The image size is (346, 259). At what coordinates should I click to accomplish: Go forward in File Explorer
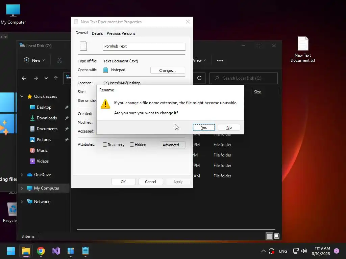coord(36,78)
